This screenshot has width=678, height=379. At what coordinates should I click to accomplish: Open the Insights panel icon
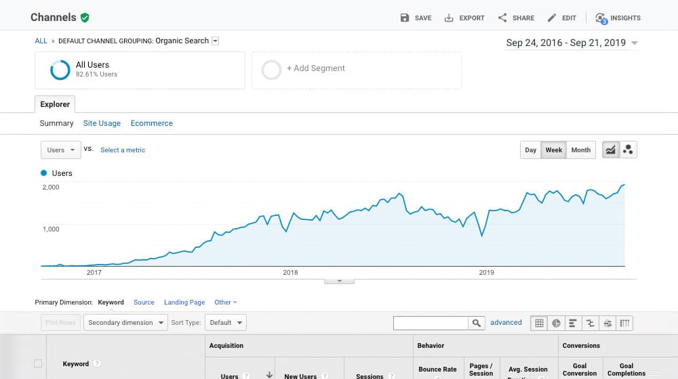coord(601,18)
